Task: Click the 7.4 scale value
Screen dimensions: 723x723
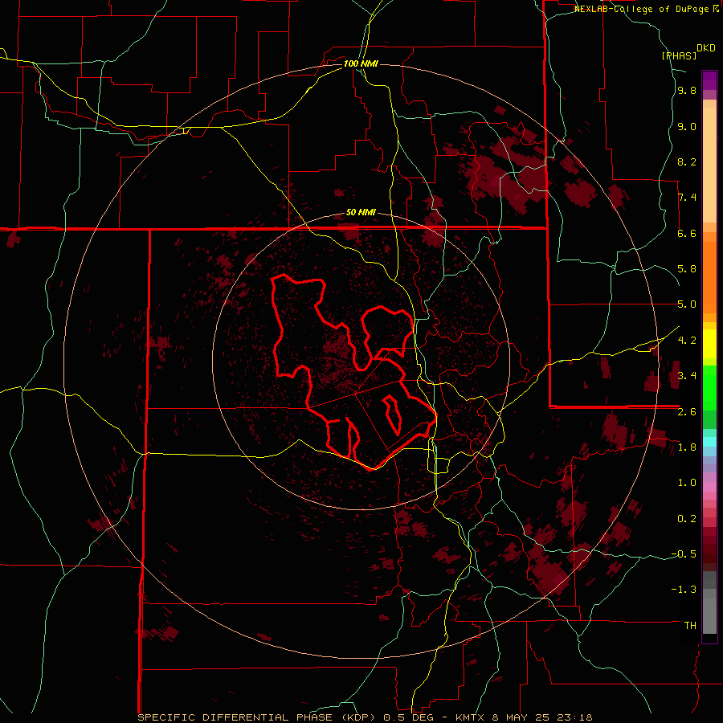Action: [x=687, y=198]
